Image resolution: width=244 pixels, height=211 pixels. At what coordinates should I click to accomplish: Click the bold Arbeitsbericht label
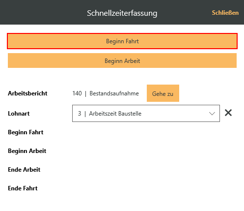click(x=27, y=93)
